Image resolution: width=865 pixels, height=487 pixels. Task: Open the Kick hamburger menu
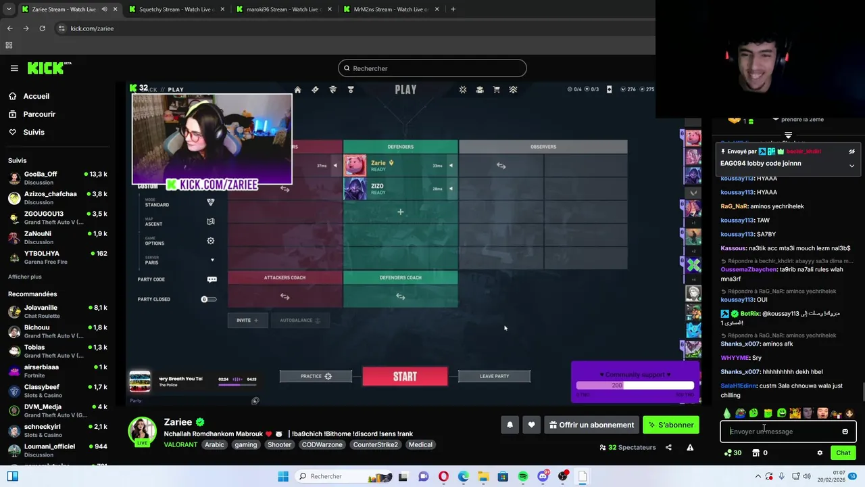point(14,68)
